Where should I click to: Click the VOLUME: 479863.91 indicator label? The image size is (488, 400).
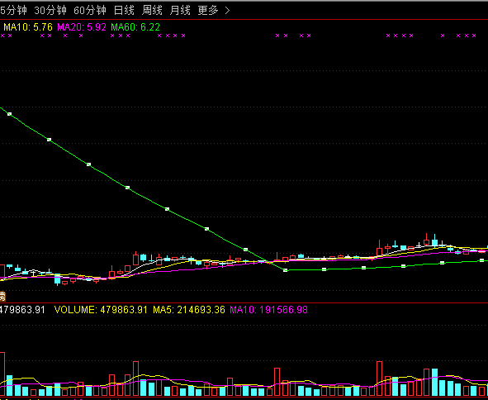tap(101, 310)
